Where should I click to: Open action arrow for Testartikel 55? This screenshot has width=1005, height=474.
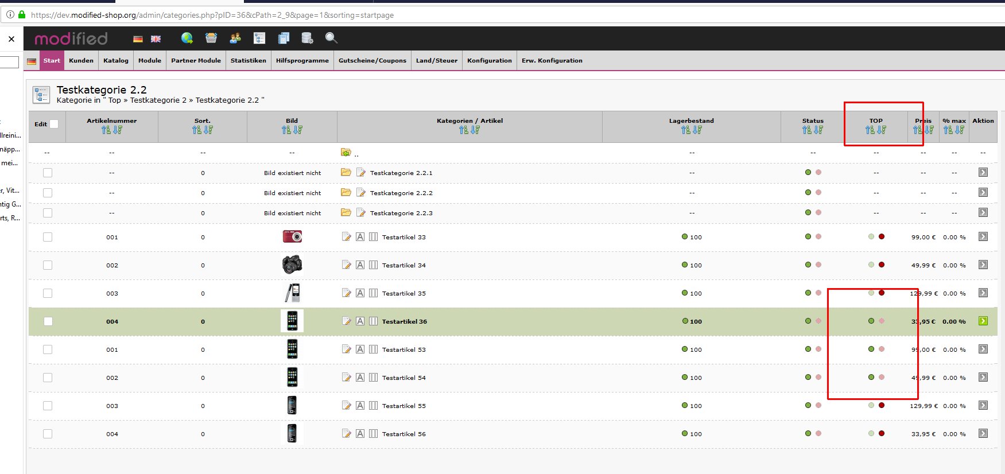point(983,405)
